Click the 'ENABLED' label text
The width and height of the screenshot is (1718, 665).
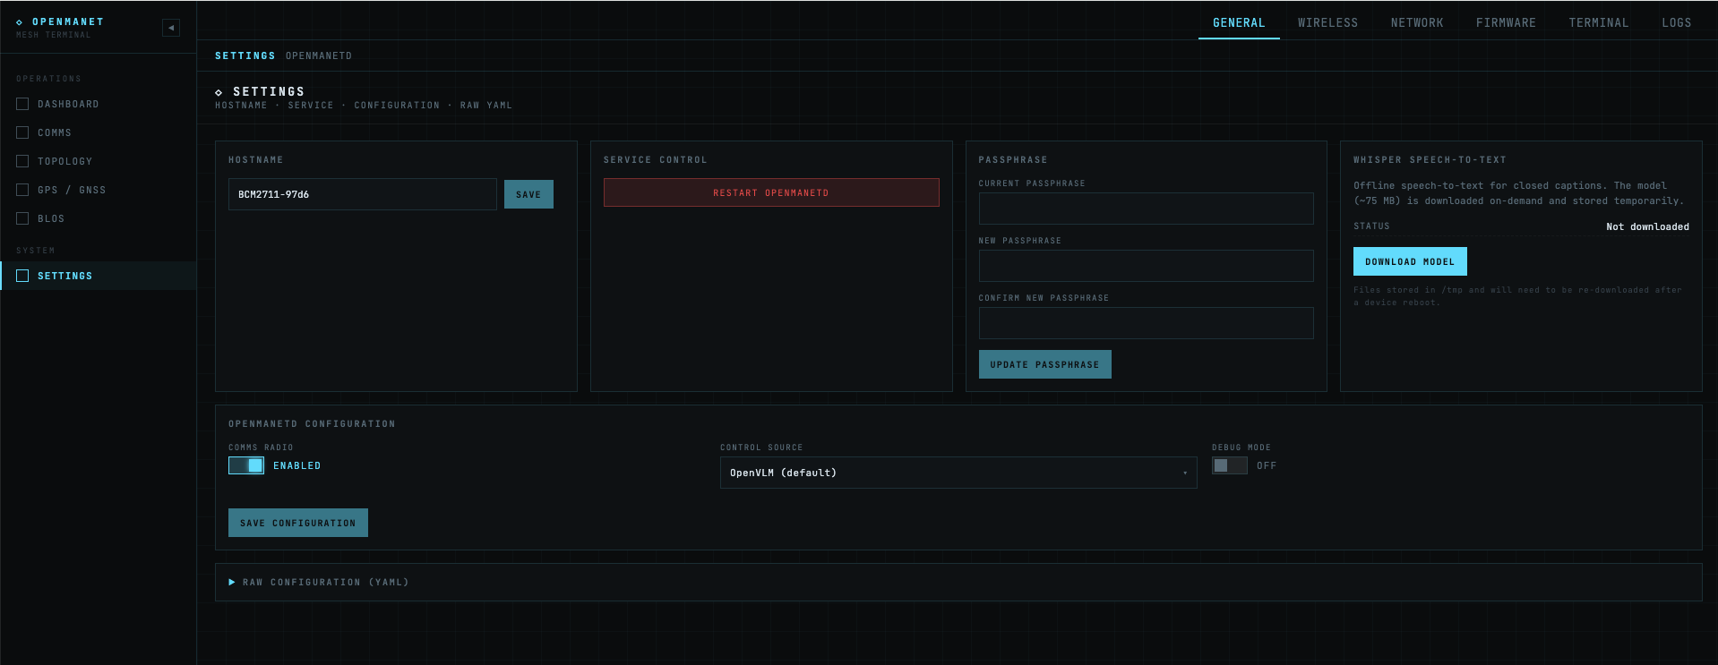coord(296,465)
